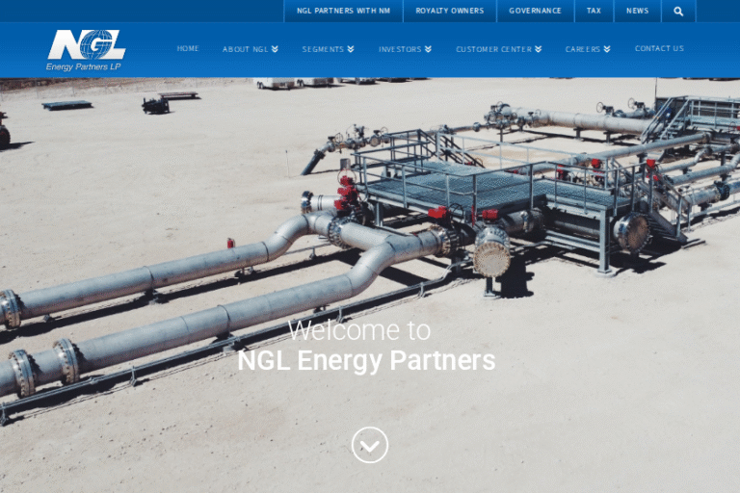
Task: Click the Segments menu label
Action: coord(323,49)
